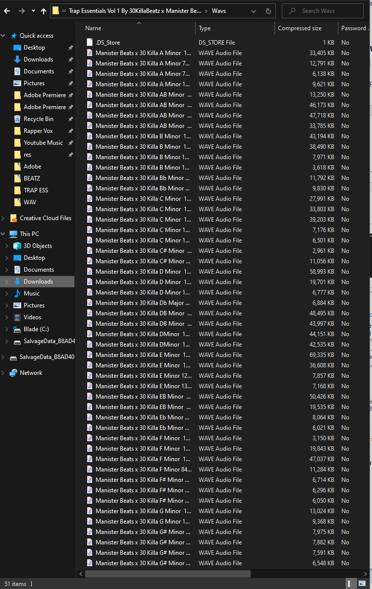Switch to large thumbnails view
Image resolution: width=372 pixels, height=589 pixels.
click(363, 584)
